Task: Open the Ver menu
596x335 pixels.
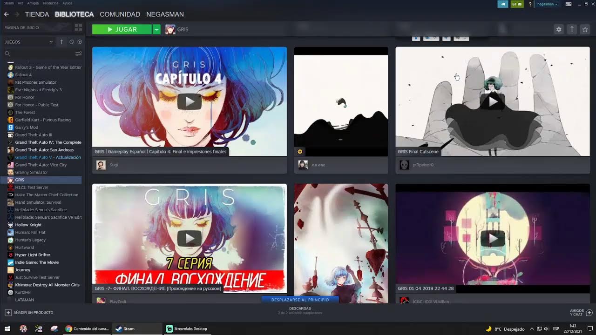Action: pos(20,3)
